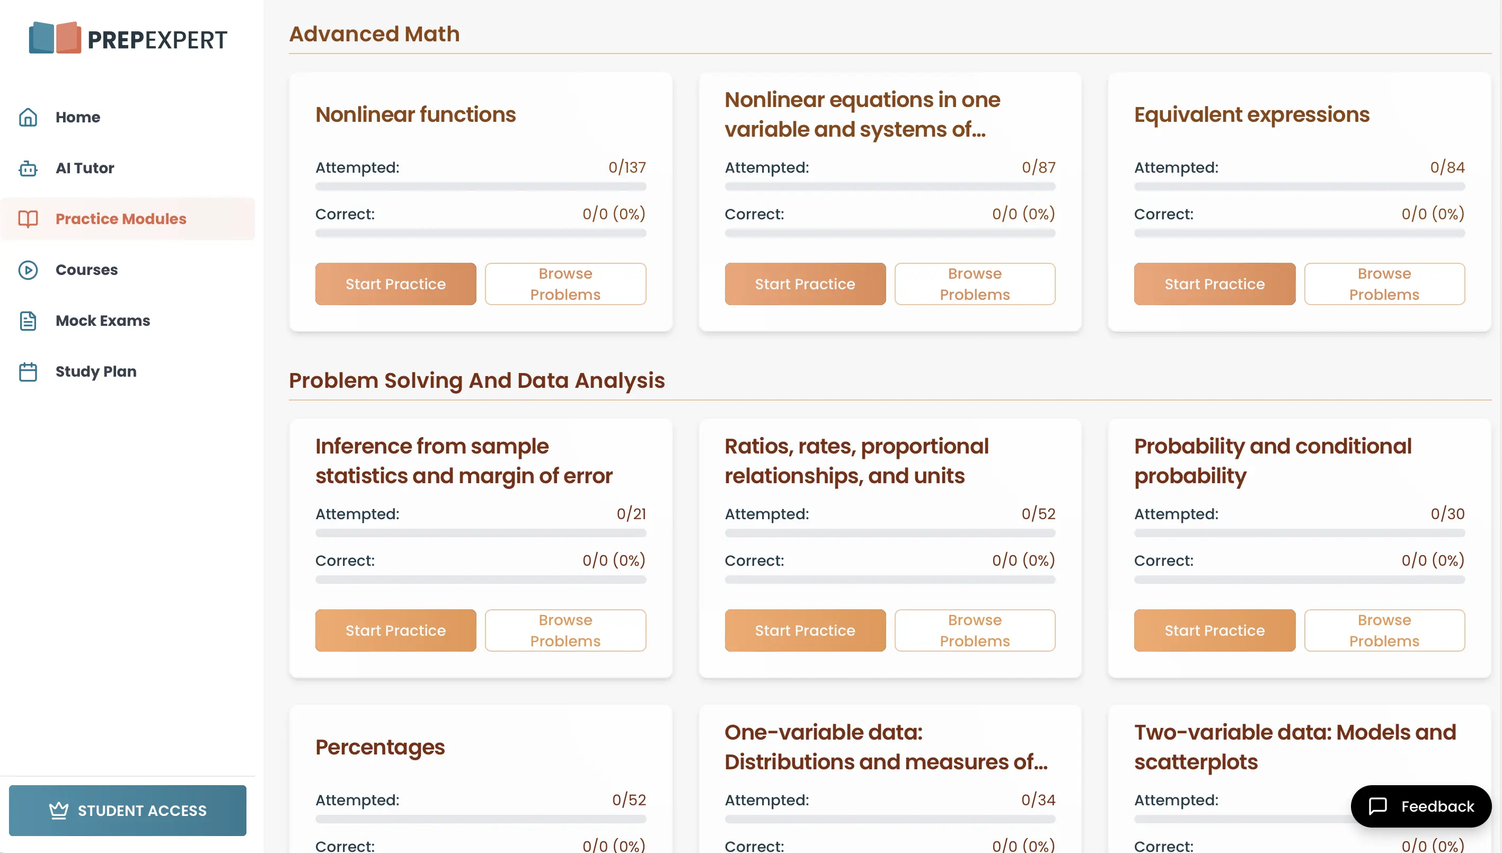Start Practice for Nonlinear functions

coord(395,284)
